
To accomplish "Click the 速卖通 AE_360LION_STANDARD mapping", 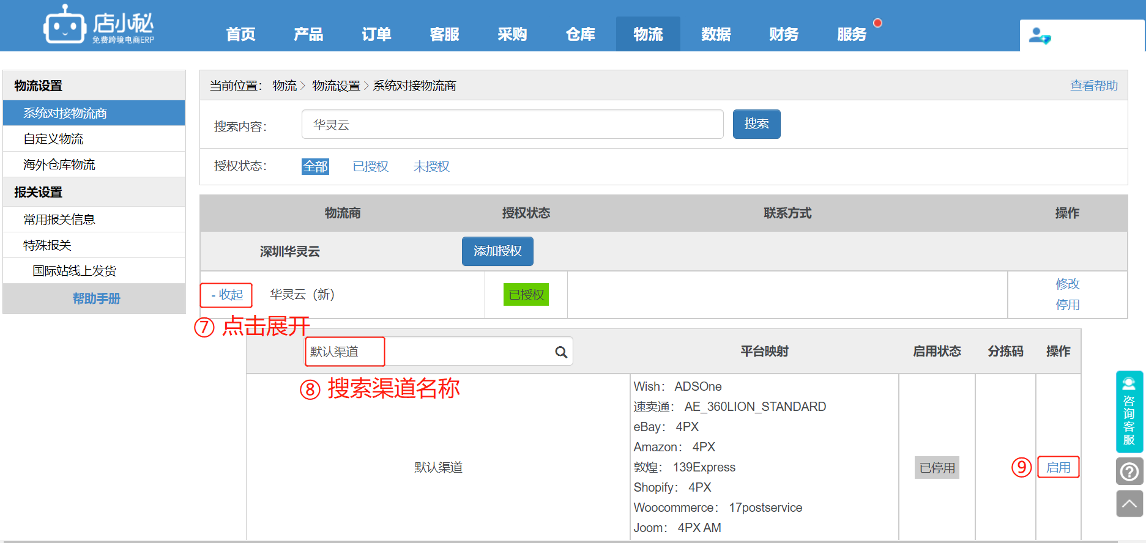I will [x=730, y=407].
